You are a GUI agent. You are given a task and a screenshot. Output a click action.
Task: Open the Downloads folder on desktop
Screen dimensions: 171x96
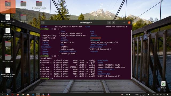pos(23,18)
